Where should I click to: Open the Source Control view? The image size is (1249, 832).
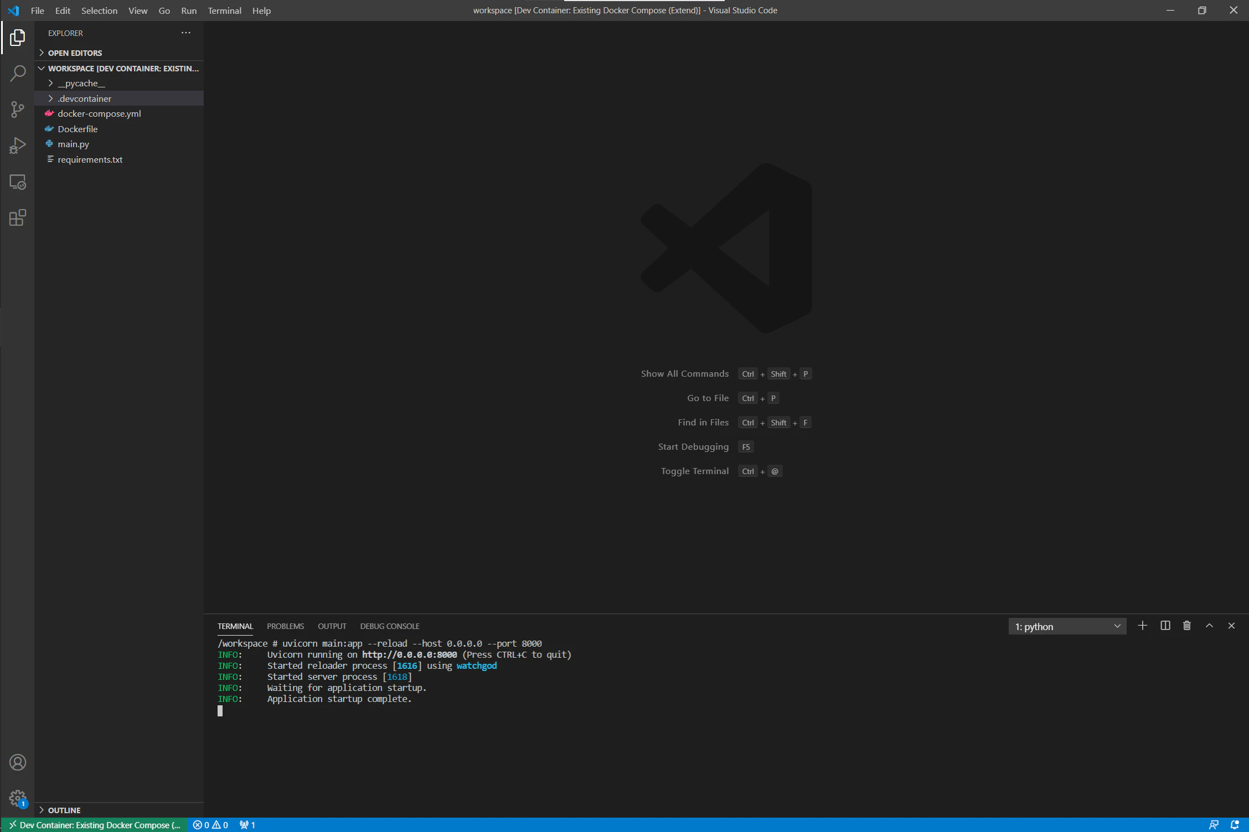click(x=18, y=110)
